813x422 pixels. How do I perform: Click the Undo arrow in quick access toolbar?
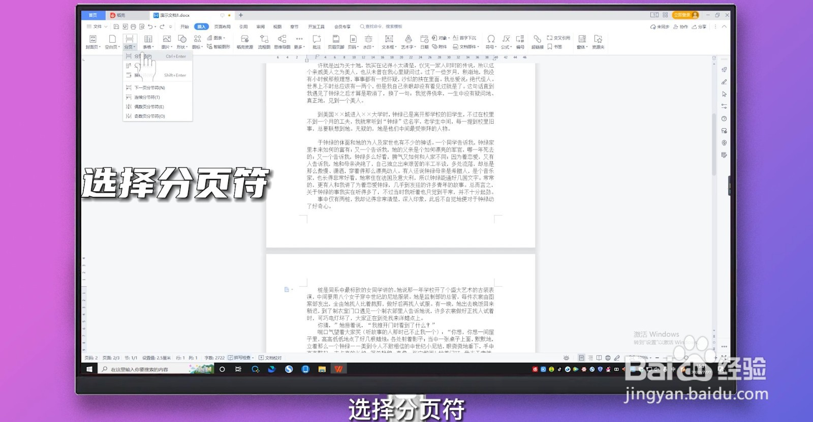(150, 26)
